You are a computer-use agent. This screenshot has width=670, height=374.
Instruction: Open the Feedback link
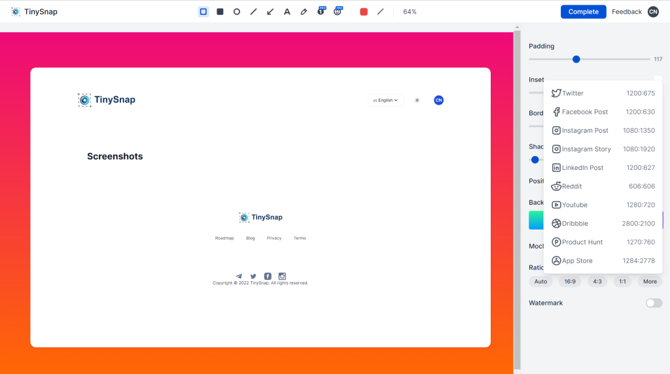626,12
